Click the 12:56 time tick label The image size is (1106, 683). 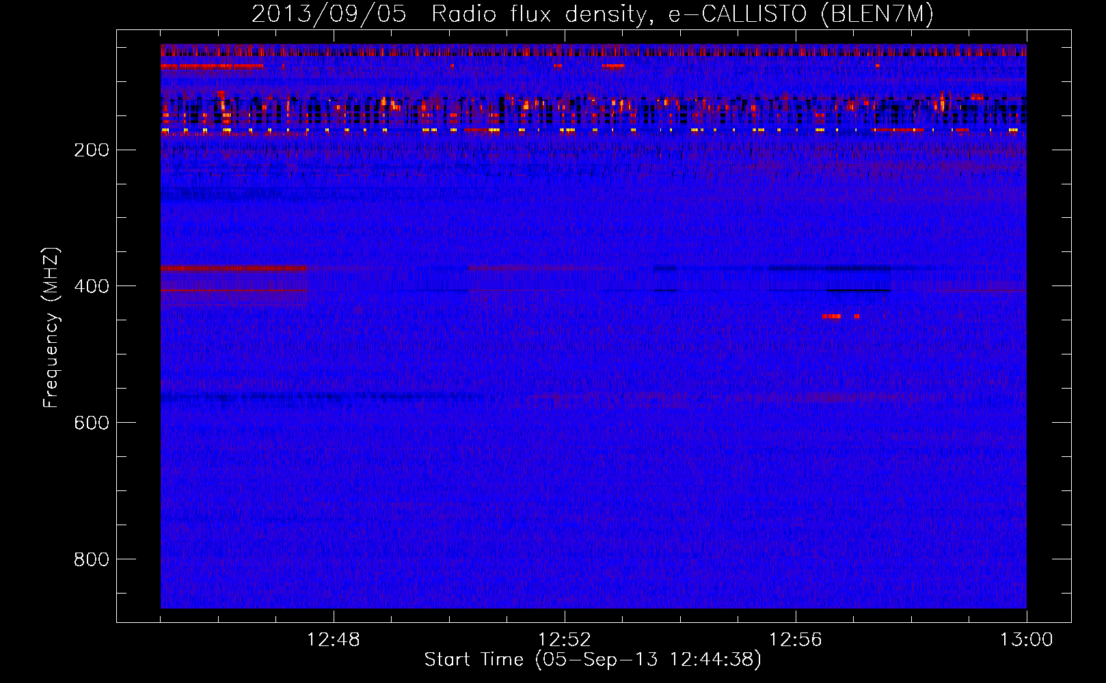(x=796, y=640)
